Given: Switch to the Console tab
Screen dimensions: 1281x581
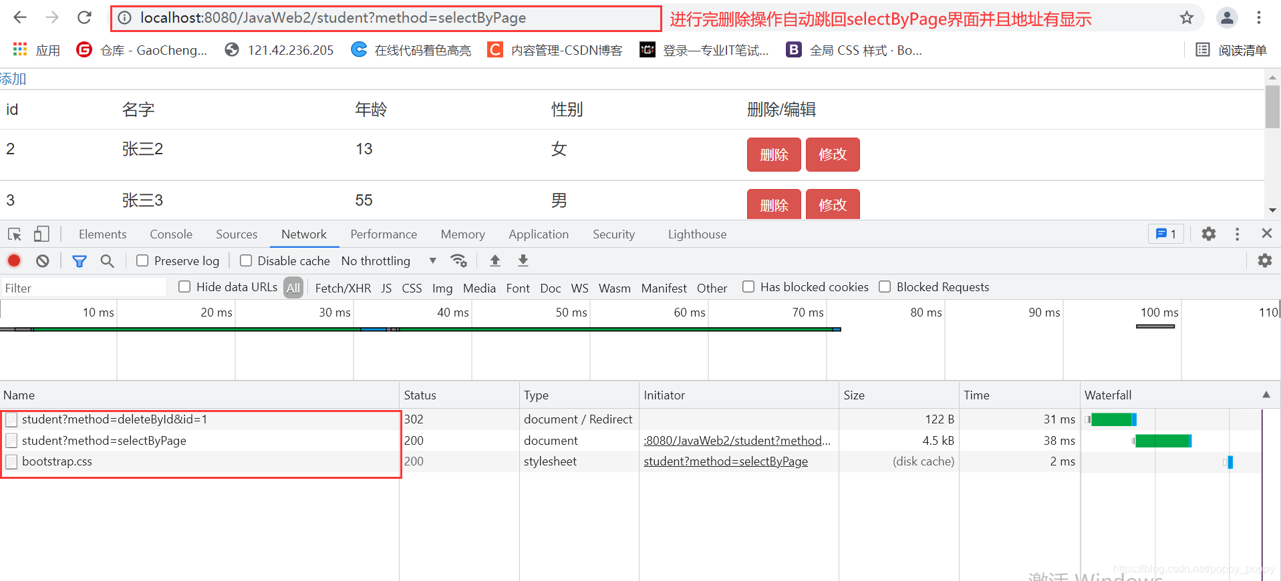Looking at the screenshot, I should (x=171, y=234).
